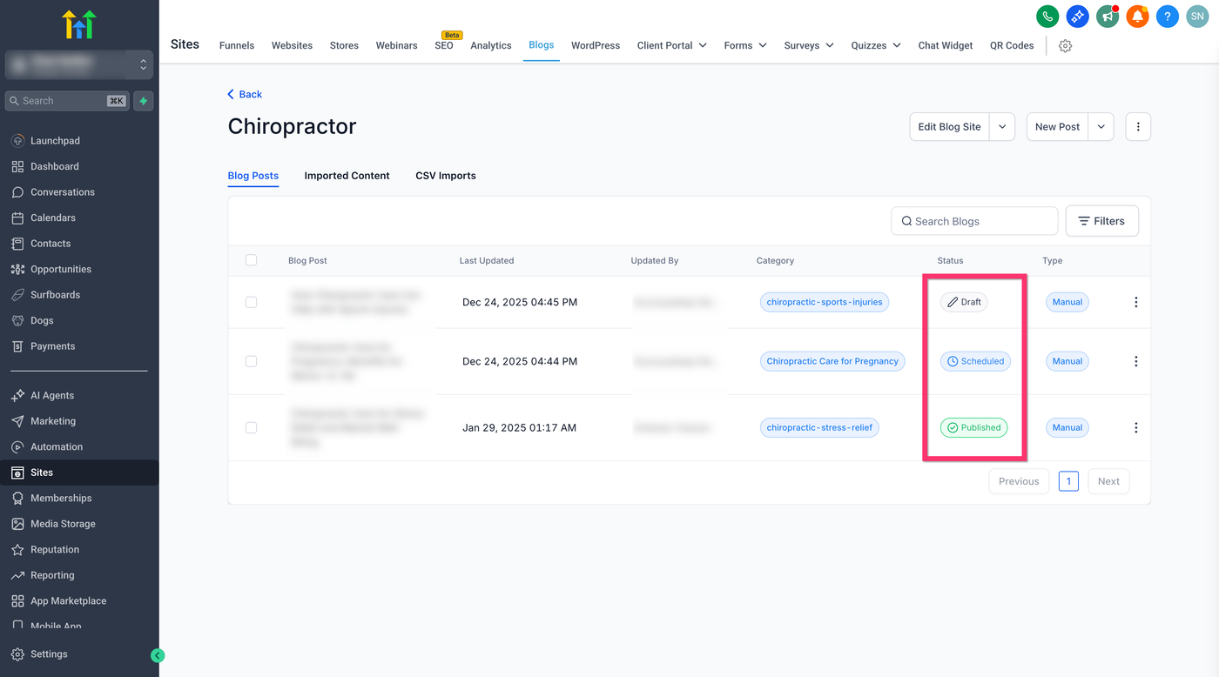Screen dimensions: 1219x677
Task: Open blog site more options menu
Action: [1138, 127]
